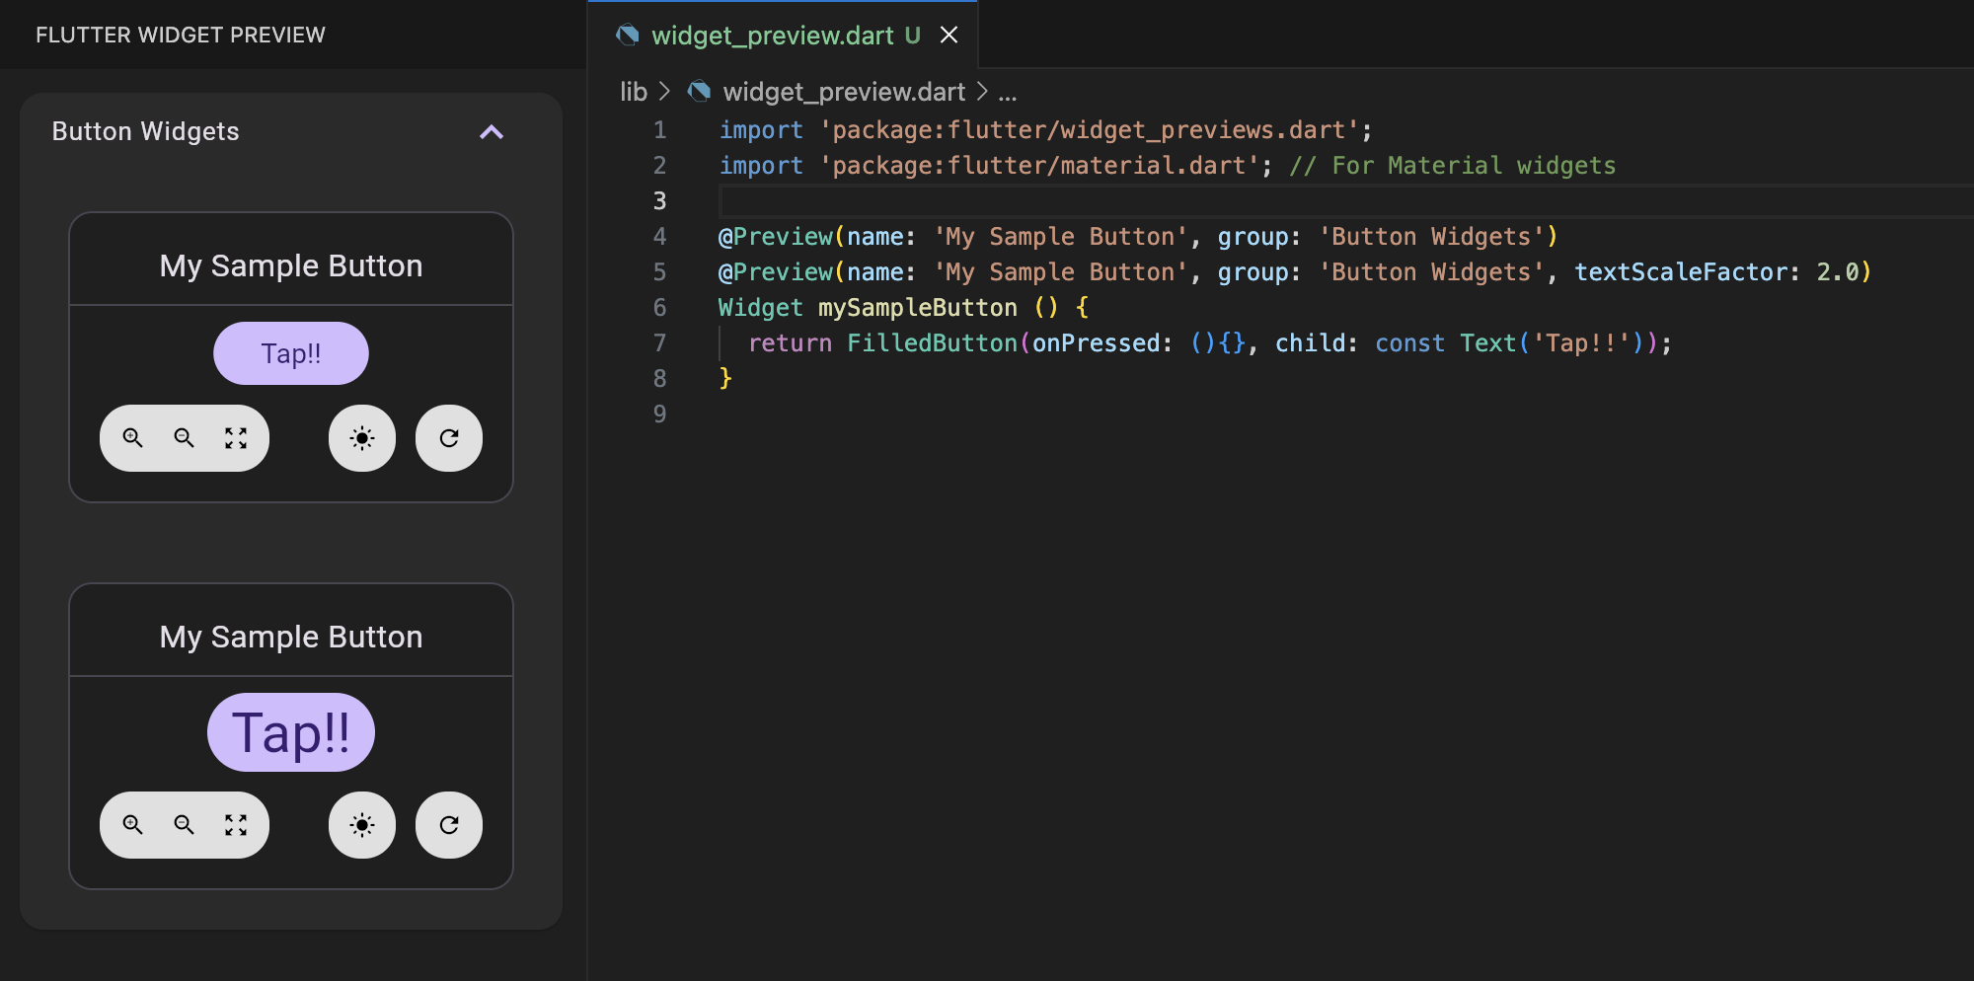Click the mySampleButton function name

tap(918, 308)
